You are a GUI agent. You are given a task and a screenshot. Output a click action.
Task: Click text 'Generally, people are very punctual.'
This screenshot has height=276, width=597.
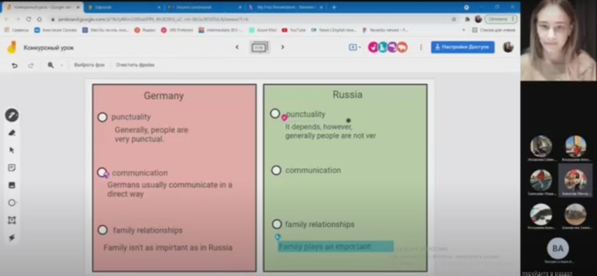[x=152, y=134]
